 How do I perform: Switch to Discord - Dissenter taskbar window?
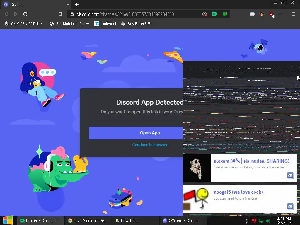[40, 221]
